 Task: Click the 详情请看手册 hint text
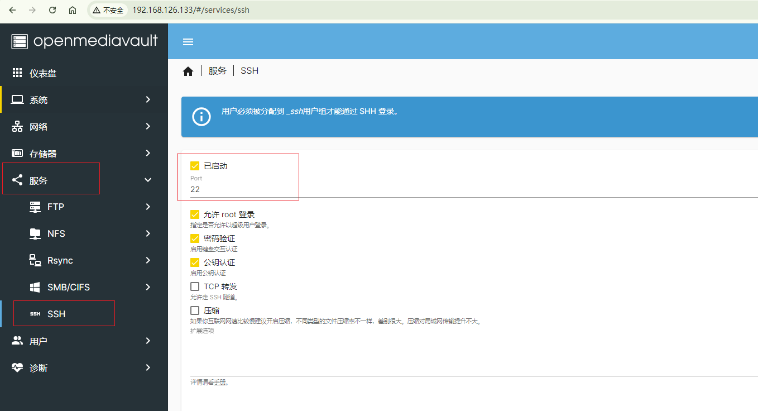pyautogui.click(x=209, y=383)
